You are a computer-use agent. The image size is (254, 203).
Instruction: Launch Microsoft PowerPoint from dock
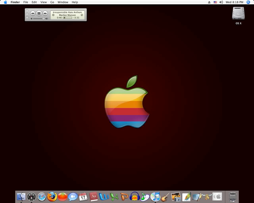[124, 197]
